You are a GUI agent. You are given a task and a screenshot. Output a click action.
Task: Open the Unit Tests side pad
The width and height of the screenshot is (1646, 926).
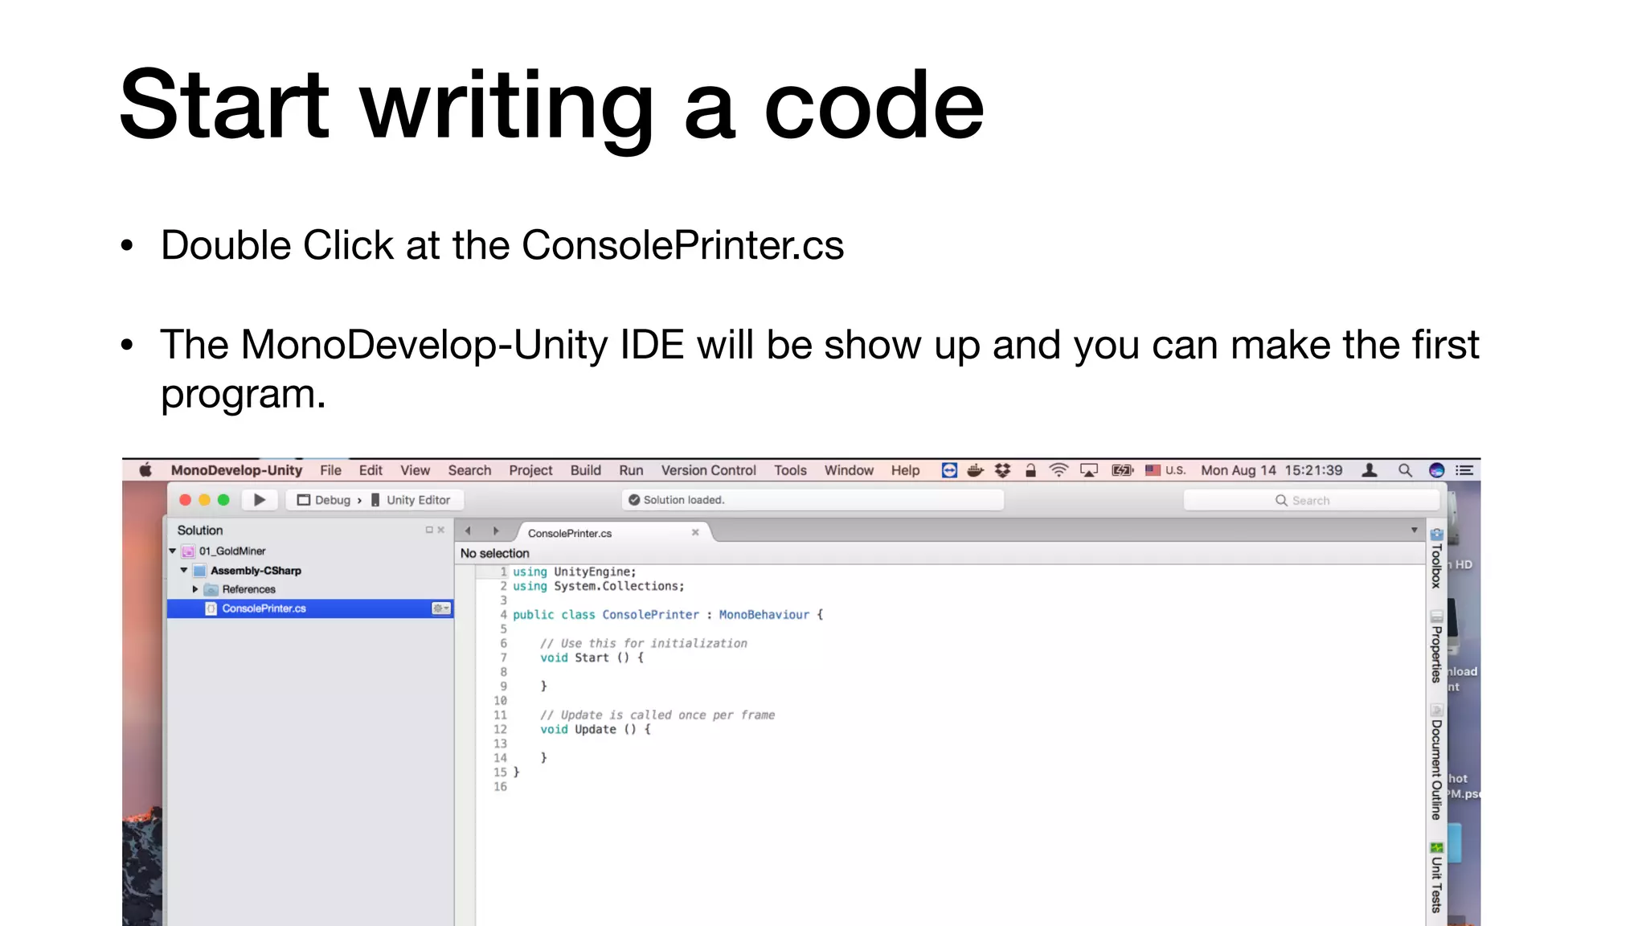(x=1436, y=877)
